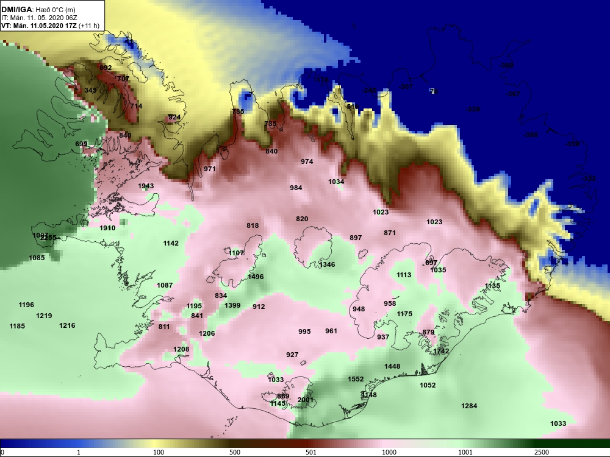Viewport: 610px width, 457px height.
Task: Click the map value '1052'
Action: tap(428, 384)
